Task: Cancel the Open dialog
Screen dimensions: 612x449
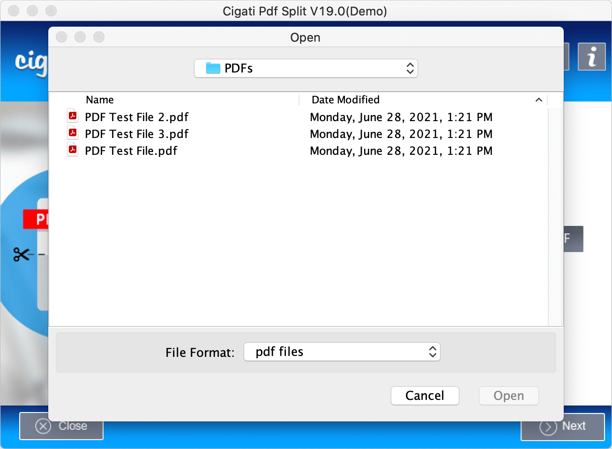Action: tap(425, 396)
